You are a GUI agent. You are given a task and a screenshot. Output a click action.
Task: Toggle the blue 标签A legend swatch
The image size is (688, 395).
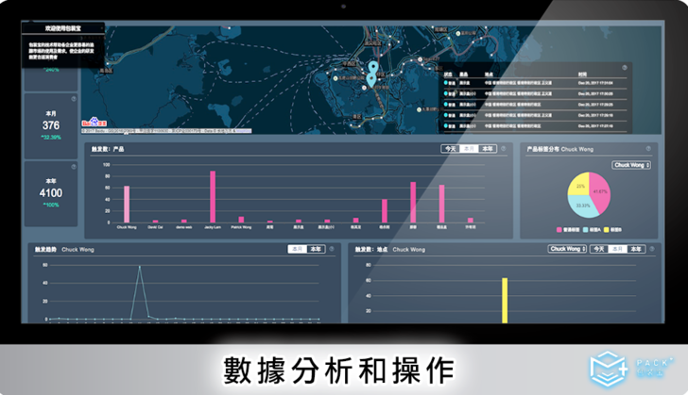click(x=586, y=229)
